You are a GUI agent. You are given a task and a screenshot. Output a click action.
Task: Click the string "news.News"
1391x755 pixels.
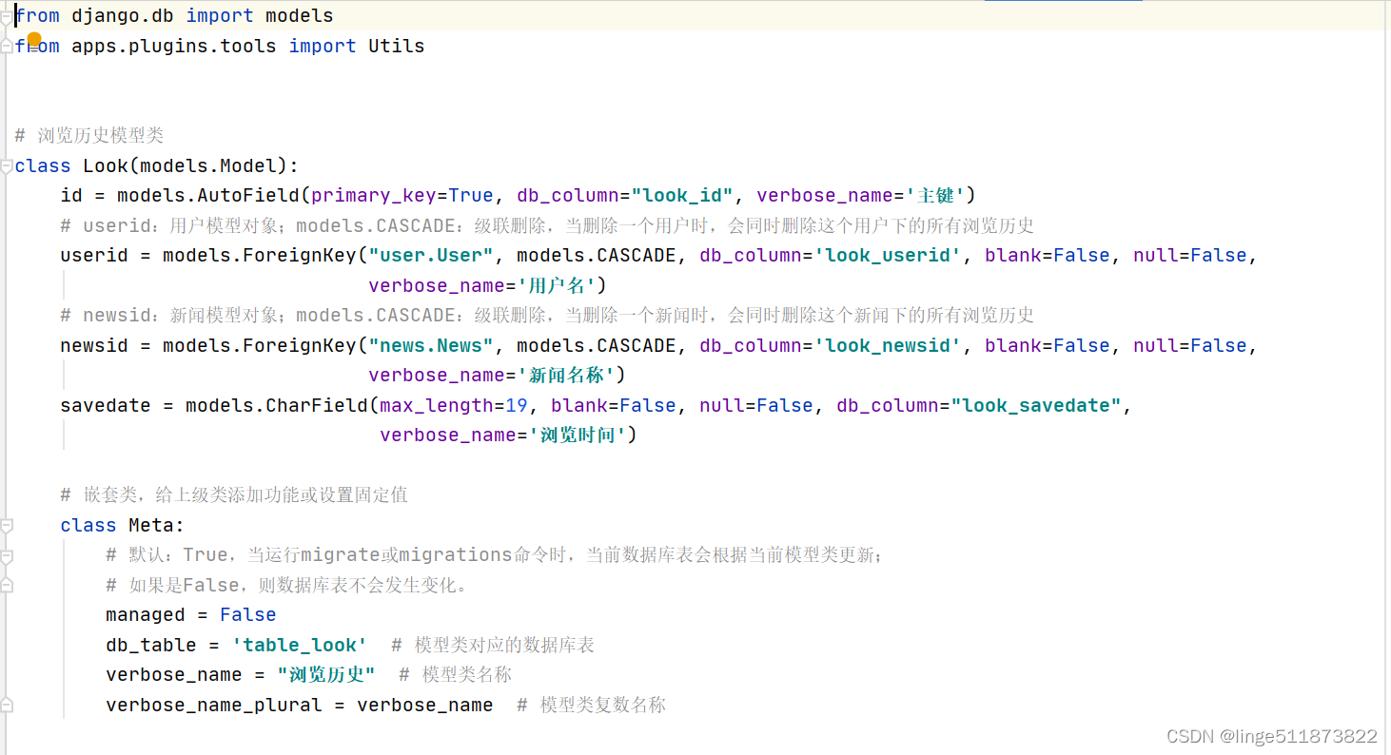click(x=431, y=345)
